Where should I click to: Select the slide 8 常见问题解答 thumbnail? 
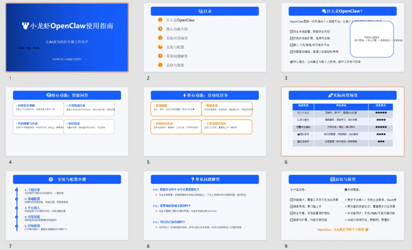point(205,206)
